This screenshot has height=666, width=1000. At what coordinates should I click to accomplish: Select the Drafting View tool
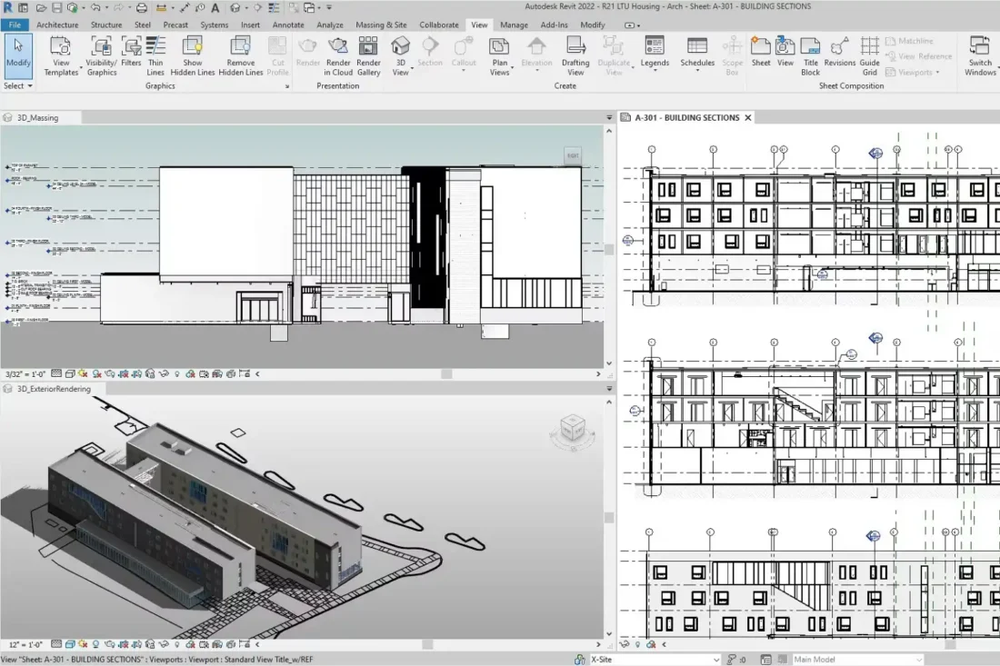575,55
